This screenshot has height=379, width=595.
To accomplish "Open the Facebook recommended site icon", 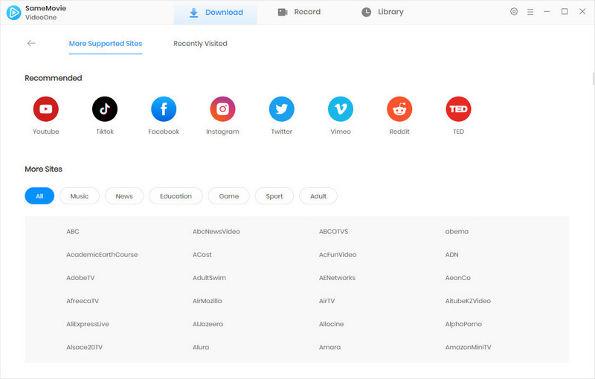I will click(x=164, y=109).
